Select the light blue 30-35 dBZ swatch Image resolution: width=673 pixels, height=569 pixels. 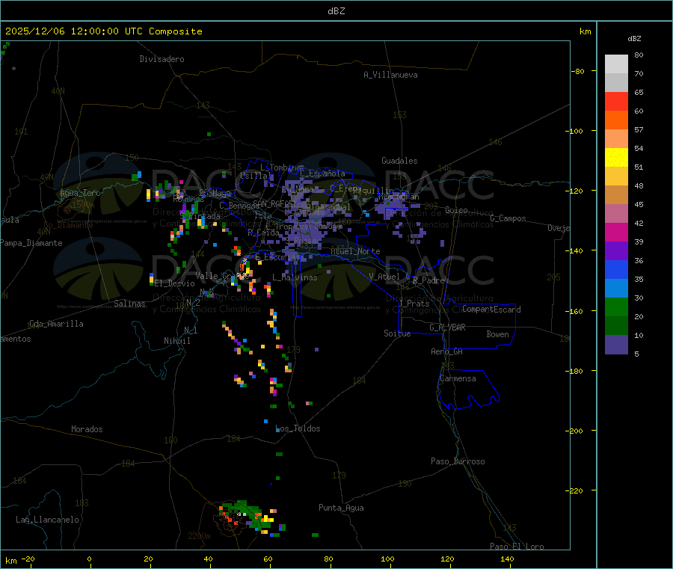[616, 289]
